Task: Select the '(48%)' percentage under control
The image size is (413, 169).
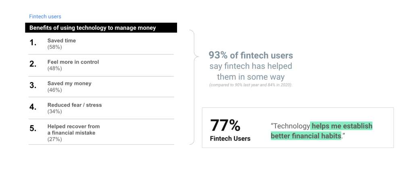Action: click(x=54, y=68)
